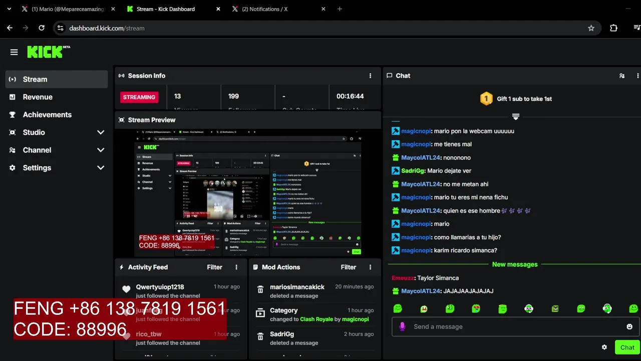Select the purple-eyed headset emote
Viewport: 641px width, 361px height.
pyautogui.click(x=529, y=308)
